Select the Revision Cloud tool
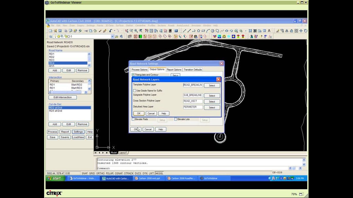Screen dimensions: 353x198 tap(217, 31)
